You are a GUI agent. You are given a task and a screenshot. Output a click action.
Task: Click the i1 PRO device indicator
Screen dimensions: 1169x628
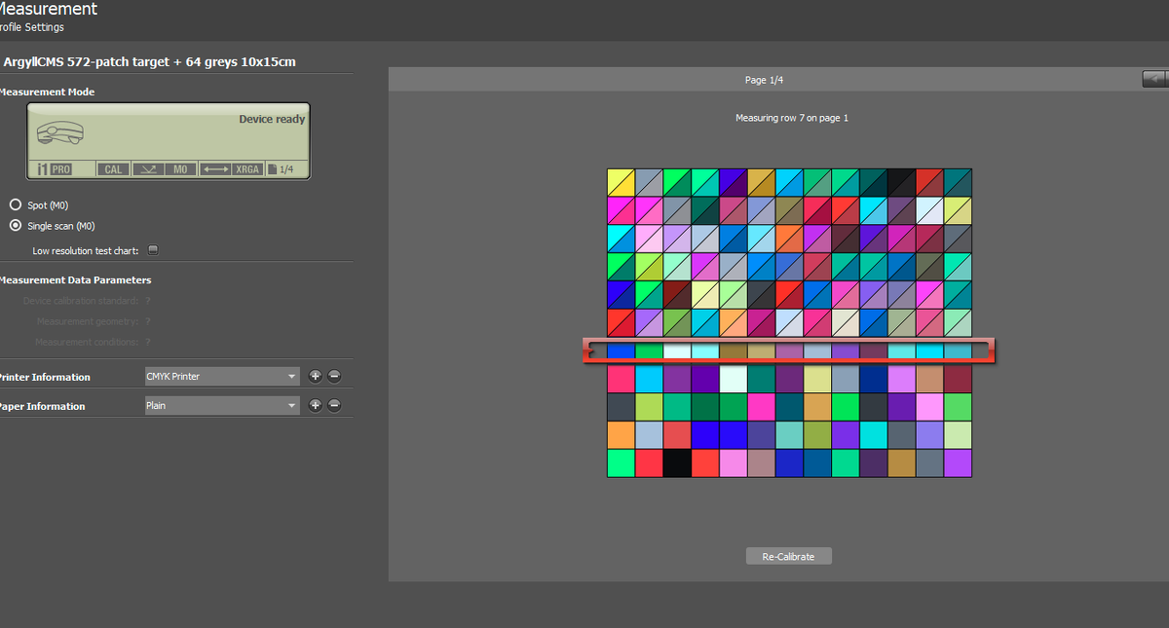[x=54, y=169]
